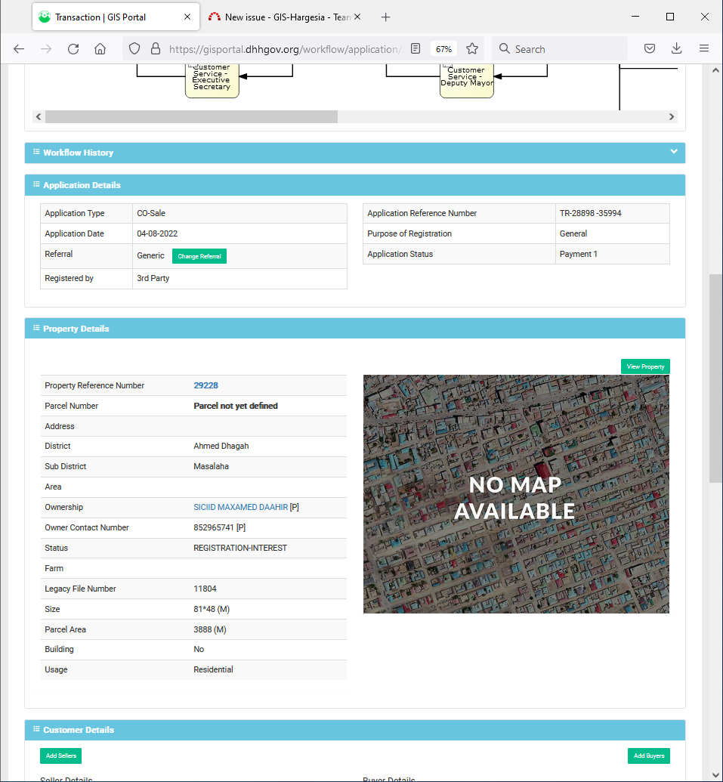
Task: Minimize the Firefox browser window
Action: [635, 17]
